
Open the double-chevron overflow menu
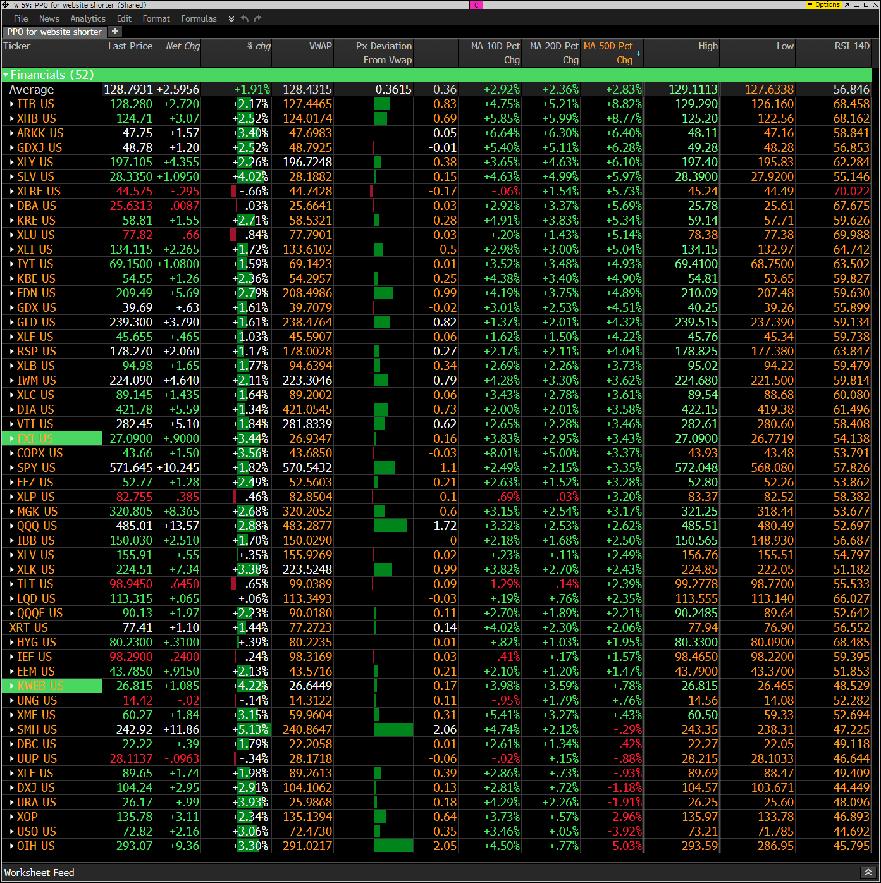(x=231, y=18)
